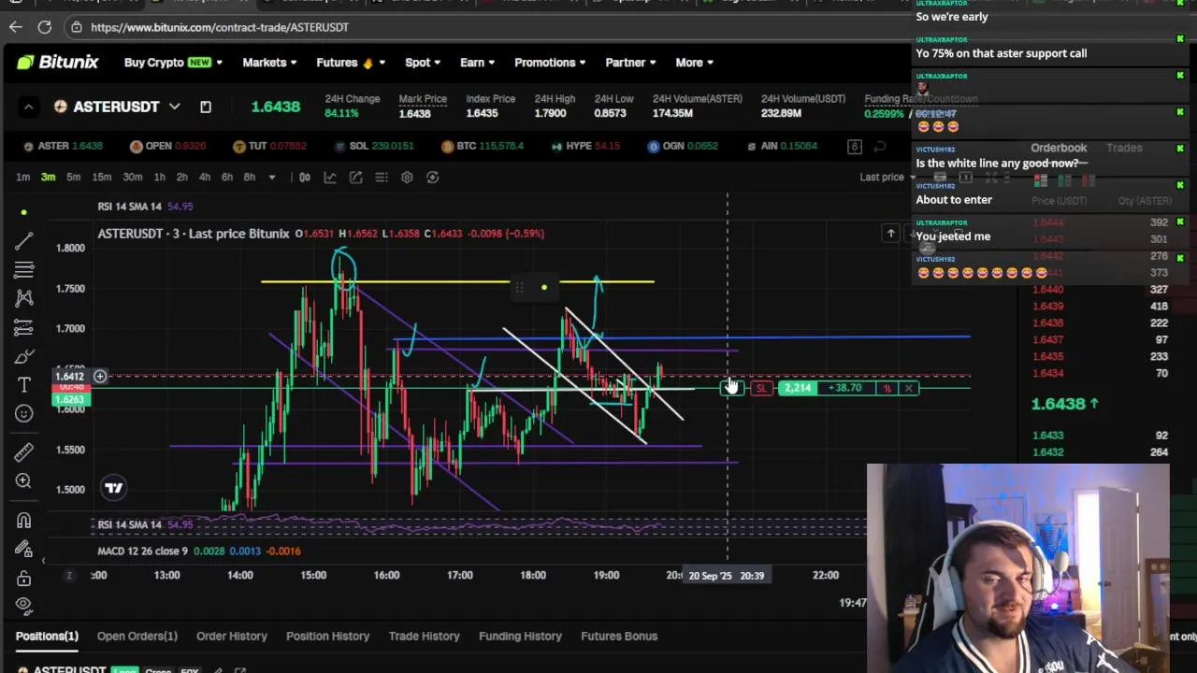Open the Partner dropdown menu
The image size is (1197, 673).
(631, 63)
